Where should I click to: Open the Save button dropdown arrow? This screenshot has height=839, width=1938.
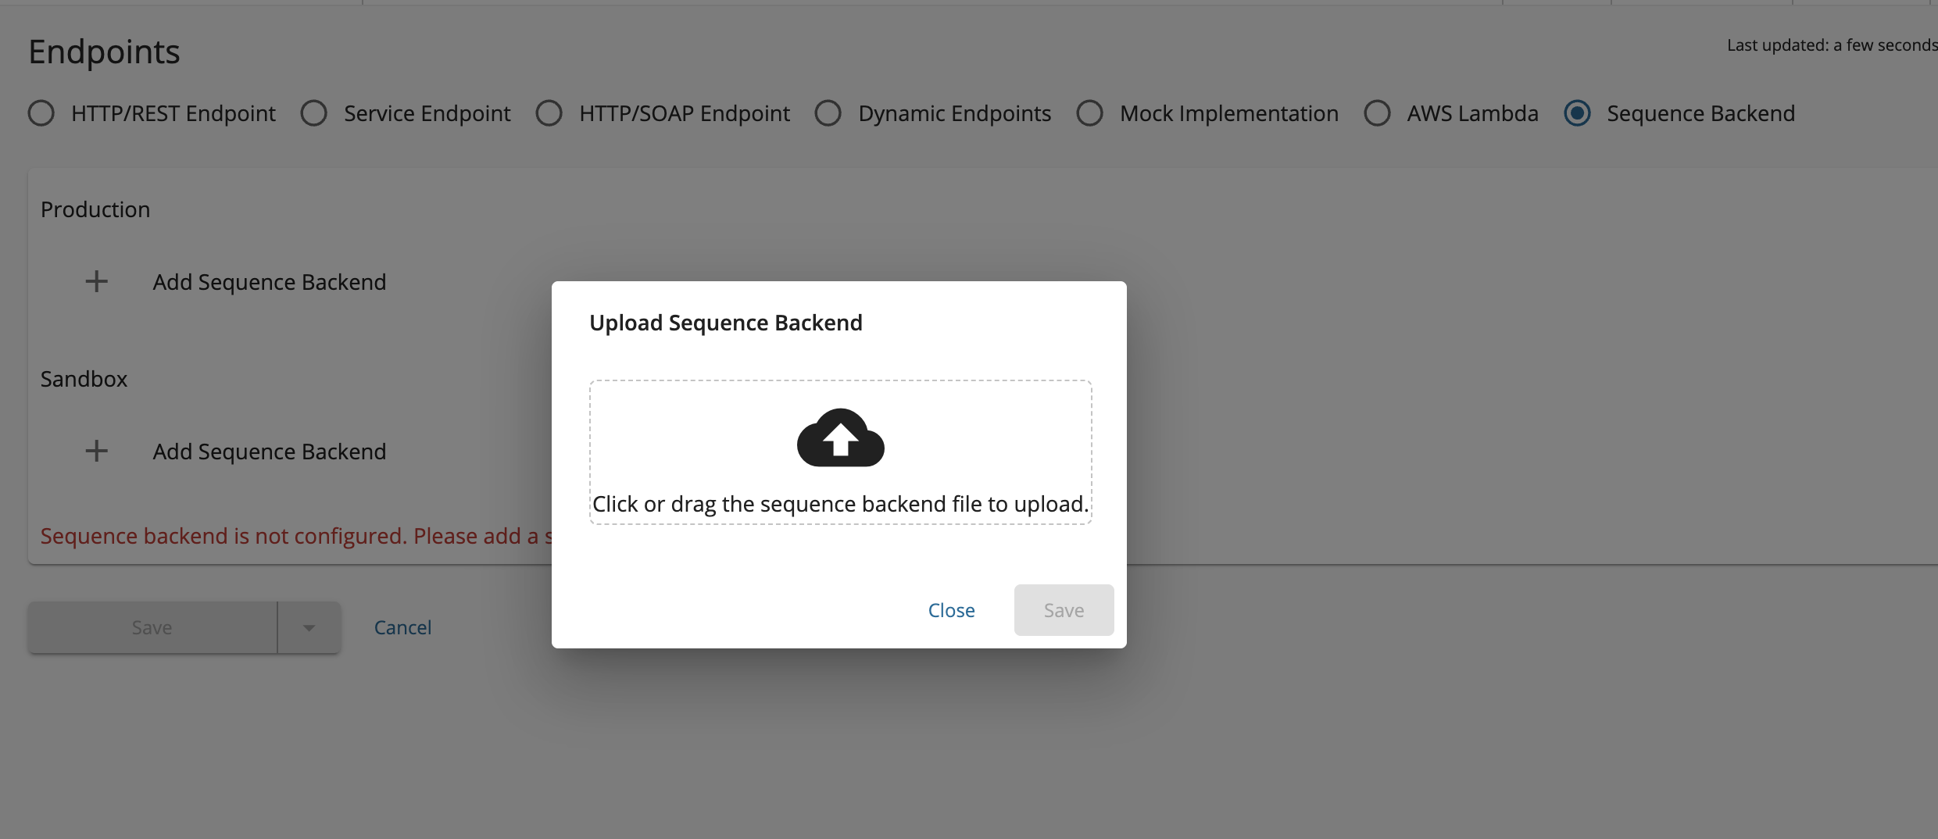309,627
